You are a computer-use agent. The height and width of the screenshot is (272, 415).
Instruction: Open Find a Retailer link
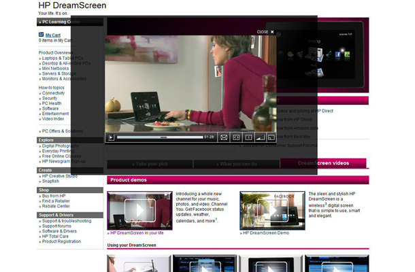point(56,201)
